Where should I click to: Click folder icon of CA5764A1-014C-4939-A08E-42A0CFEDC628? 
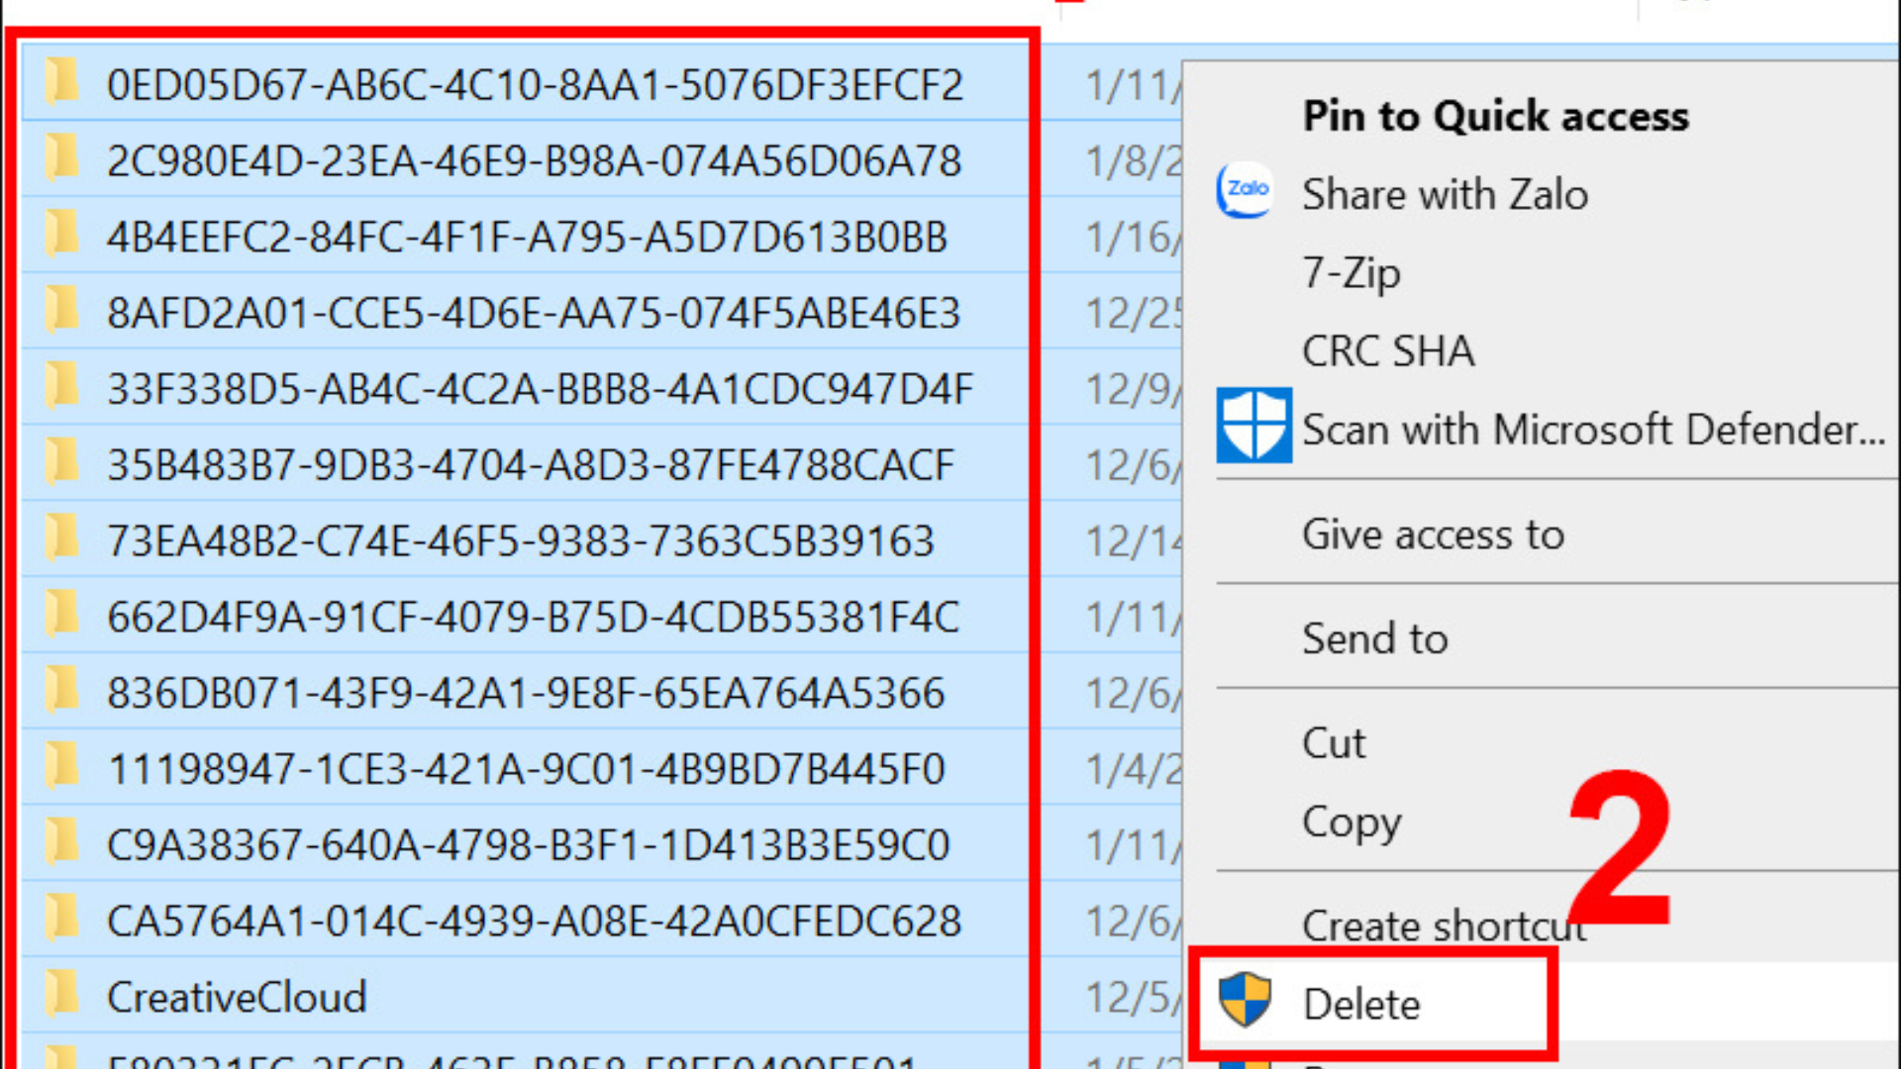click(61, 918)
